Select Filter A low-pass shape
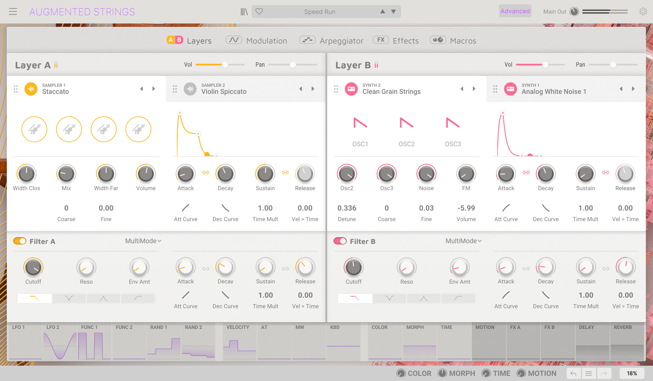 [x=34, y=298]
